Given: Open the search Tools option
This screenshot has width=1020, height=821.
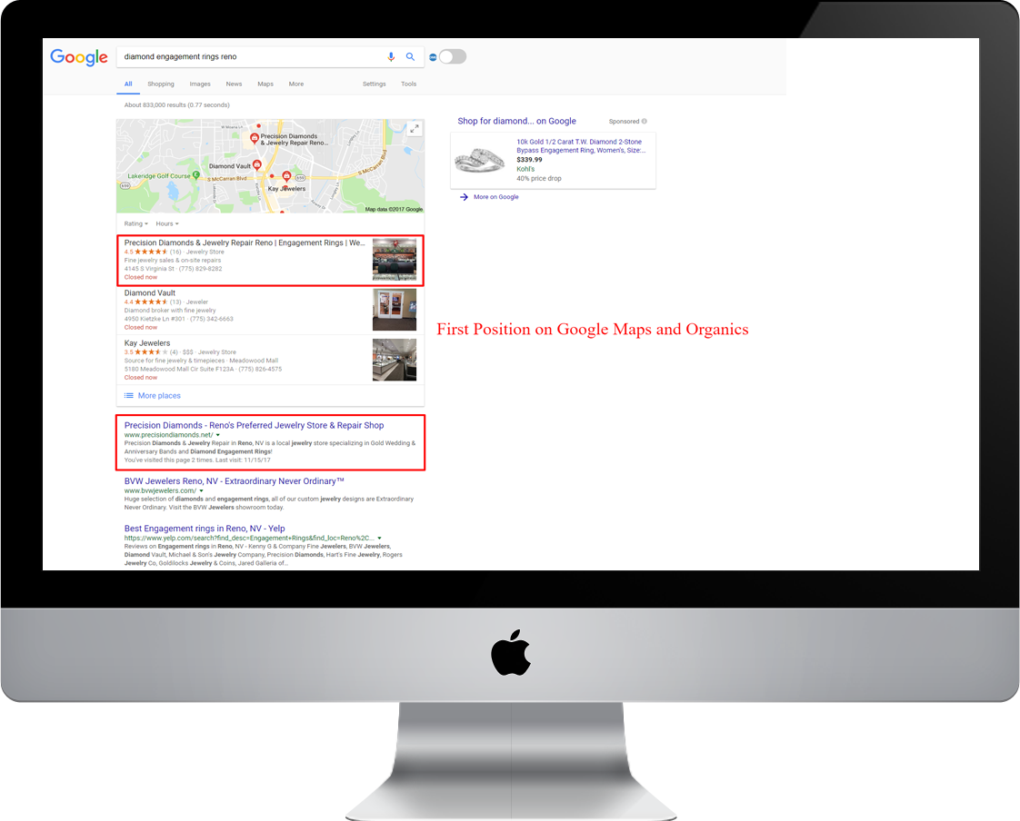Looking at the screenshot, I should tap(408, 84).
